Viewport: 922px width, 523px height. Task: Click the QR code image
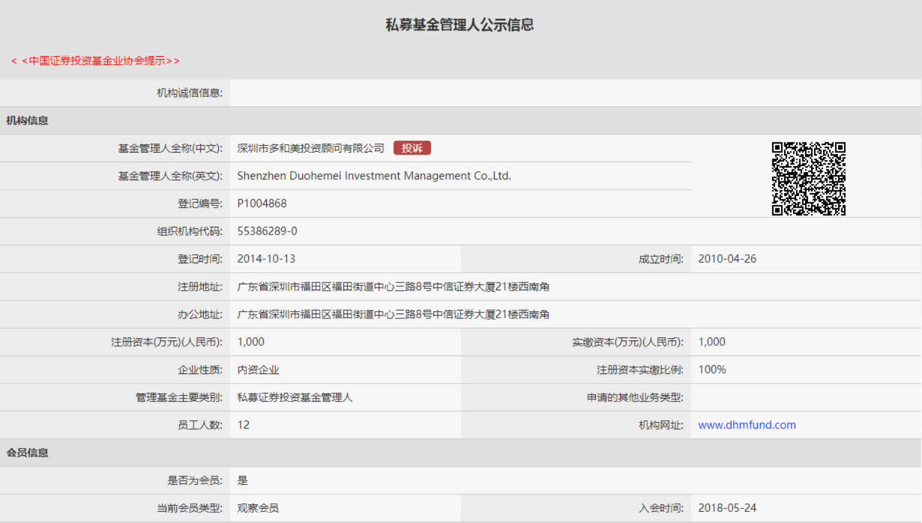coord(808,178)
